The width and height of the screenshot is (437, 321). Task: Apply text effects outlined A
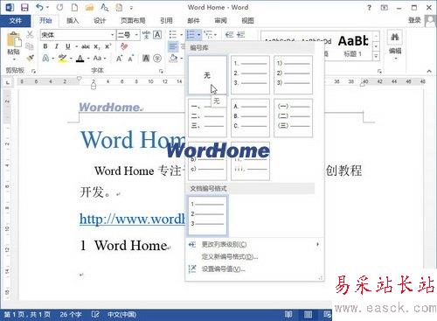(45, 58)
